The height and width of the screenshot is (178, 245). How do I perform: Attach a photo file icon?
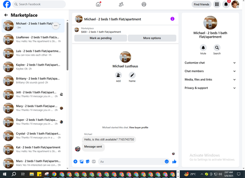tap(81, 161)
